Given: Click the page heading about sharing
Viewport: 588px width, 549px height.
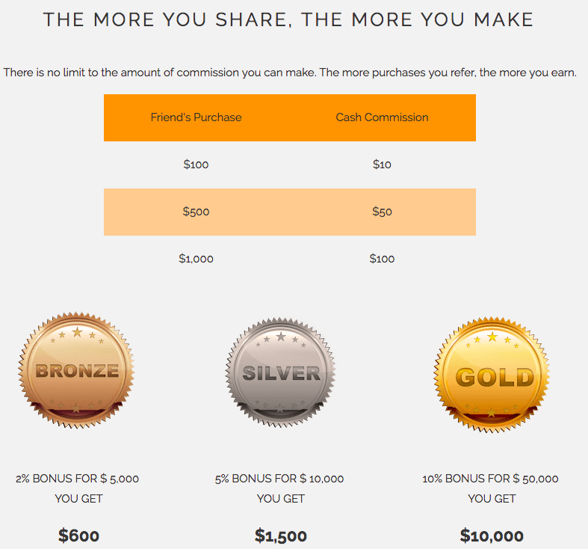Looking at the screenshot, I should pos(288,20).
